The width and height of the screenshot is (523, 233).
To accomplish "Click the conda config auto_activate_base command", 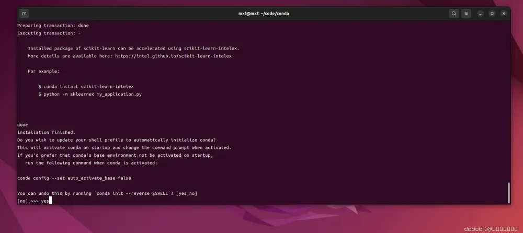I will (74, 178).
